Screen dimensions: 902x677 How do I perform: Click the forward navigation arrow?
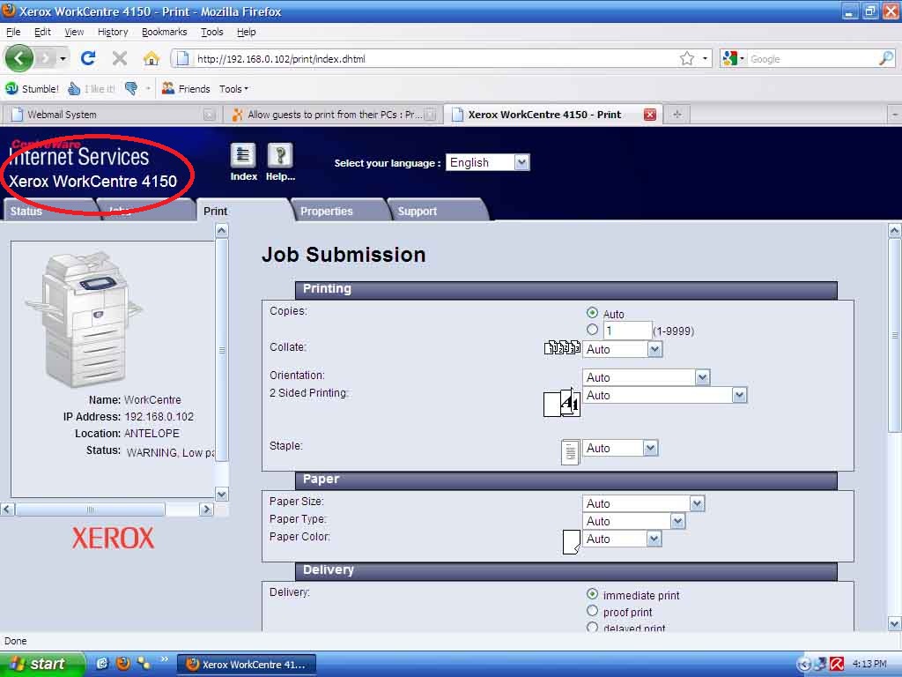(46, 58)
